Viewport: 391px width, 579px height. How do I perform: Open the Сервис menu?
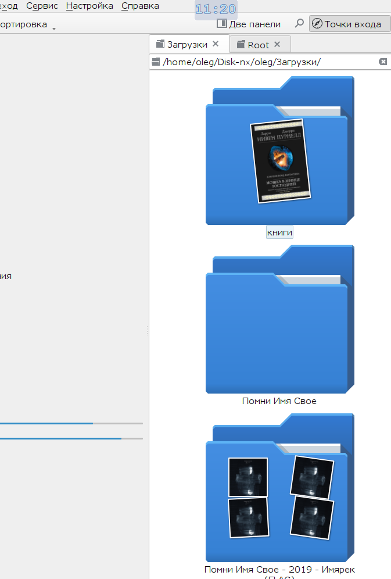[x=42, y=6]
